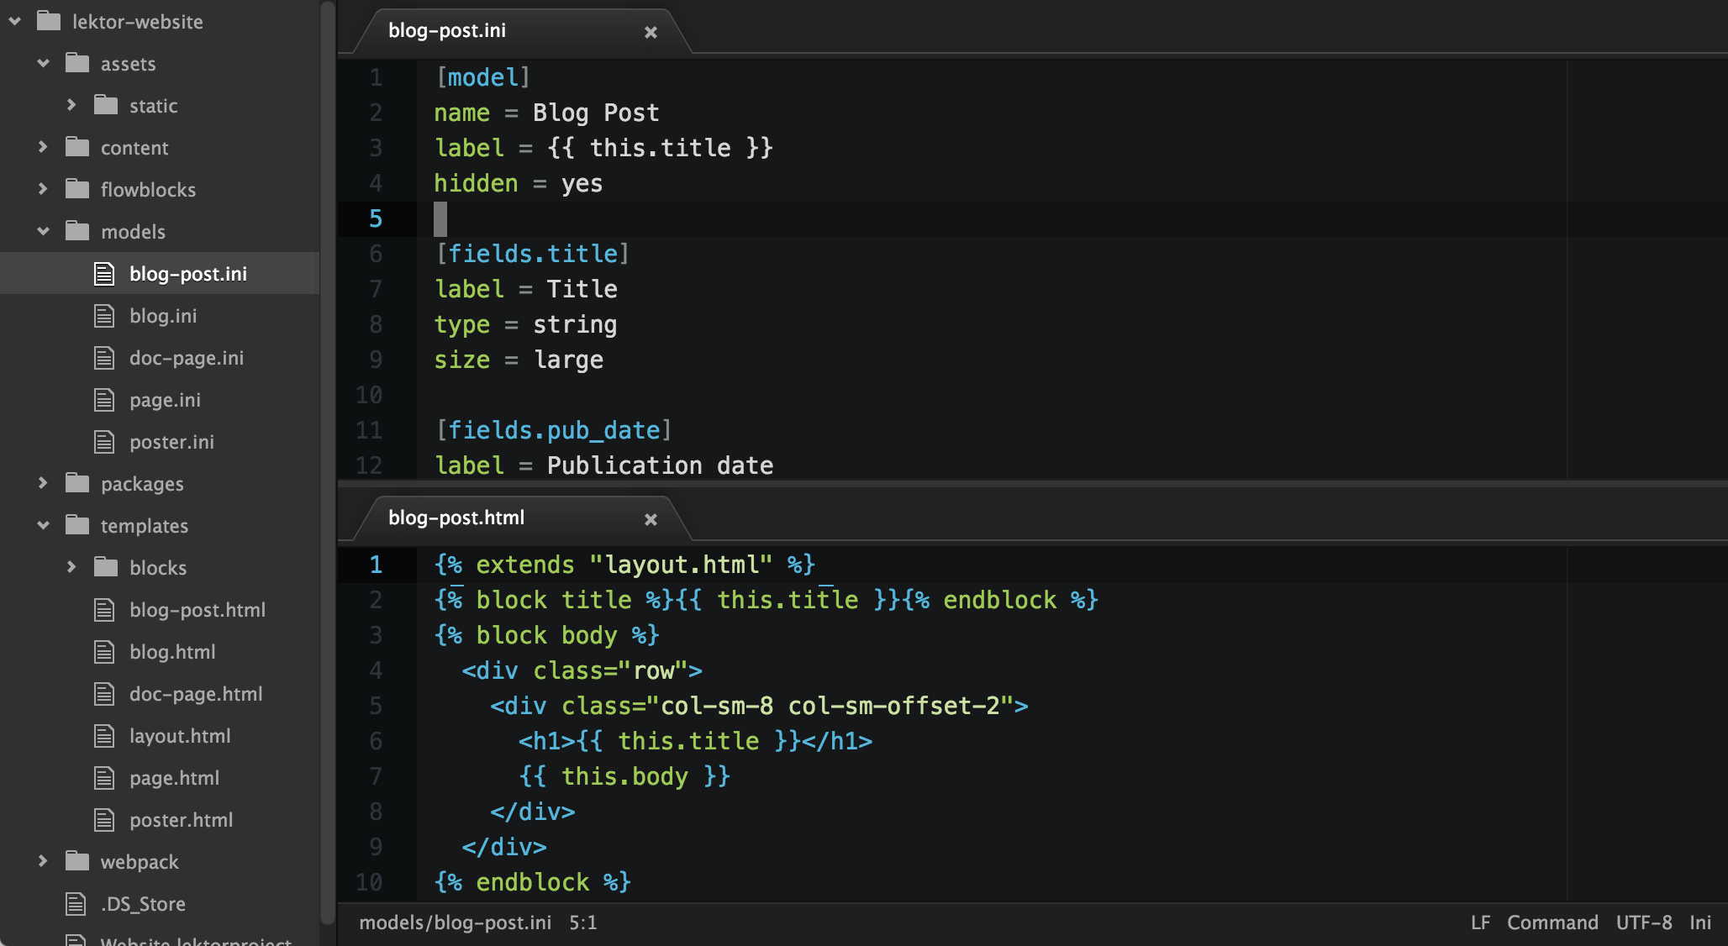
Task: Select the .DS_Store file label
Action: pos(143,904)
